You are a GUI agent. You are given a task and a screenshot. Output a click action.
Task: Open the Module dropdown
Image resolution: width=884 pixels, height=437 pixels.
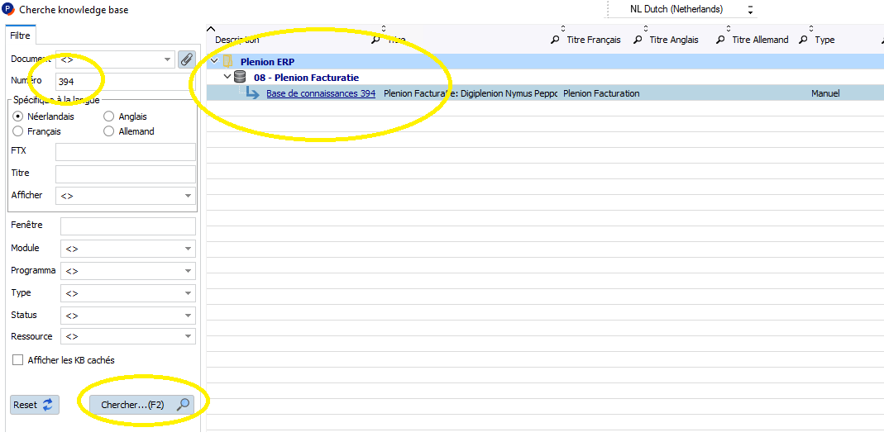click(128, 249)
